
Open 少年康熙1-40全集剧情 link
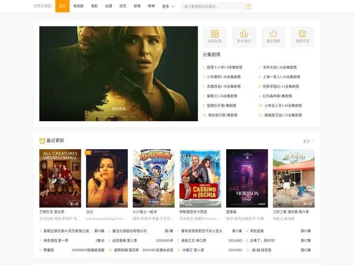coord(224,77)
